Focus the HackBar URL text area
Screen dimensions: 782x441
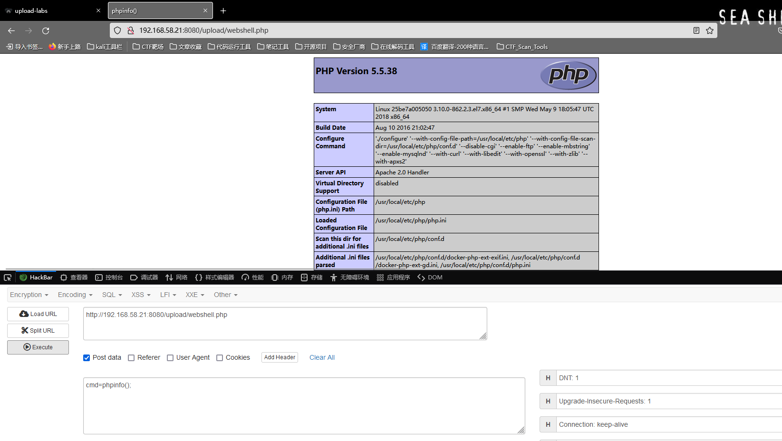[x=285, y=324]
